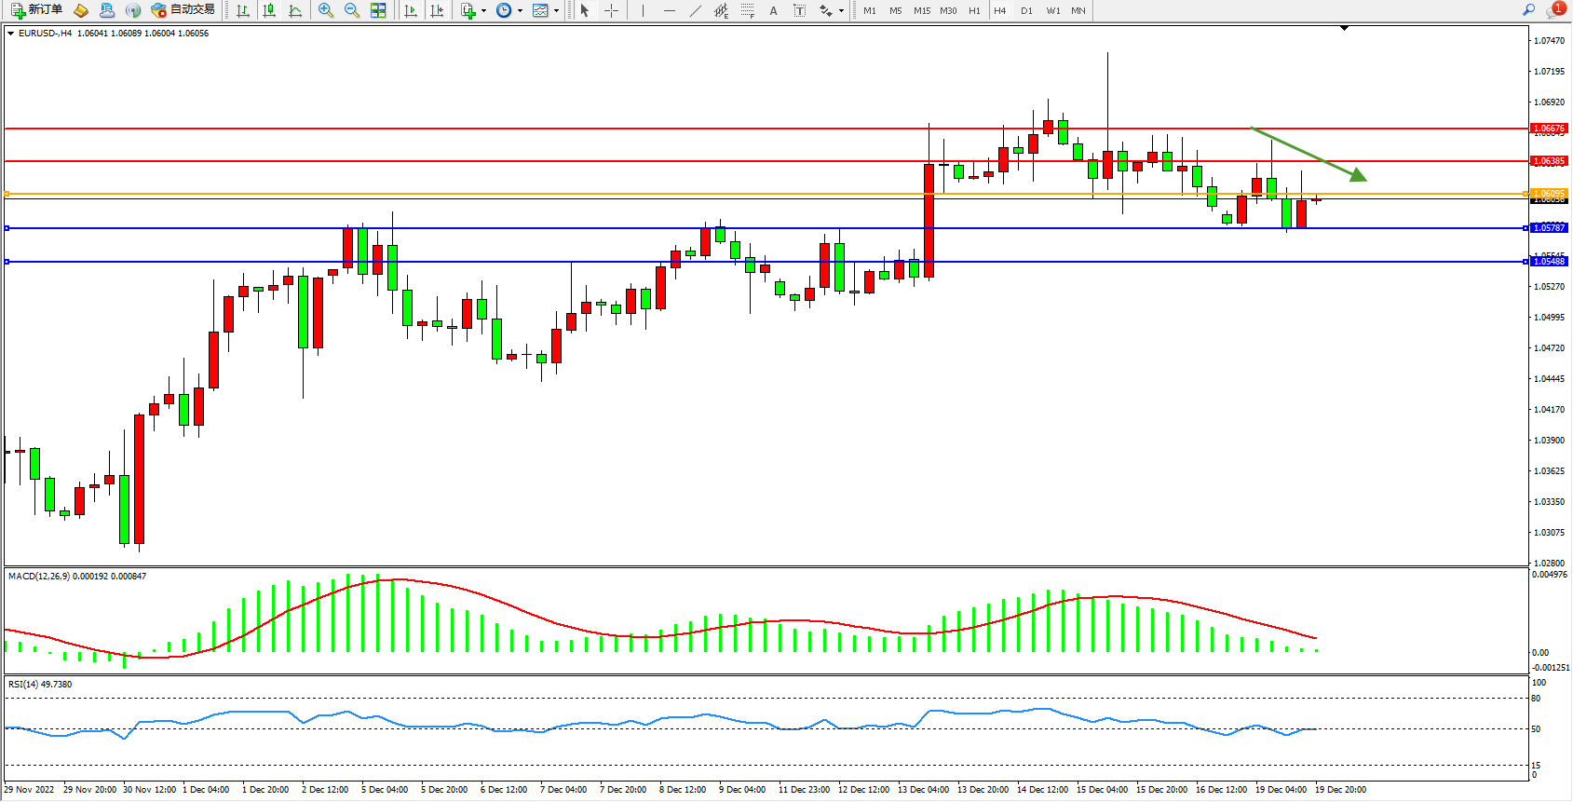Select the Fibonacci retracement tool
Screen dimensions: 1573x802
747,10
